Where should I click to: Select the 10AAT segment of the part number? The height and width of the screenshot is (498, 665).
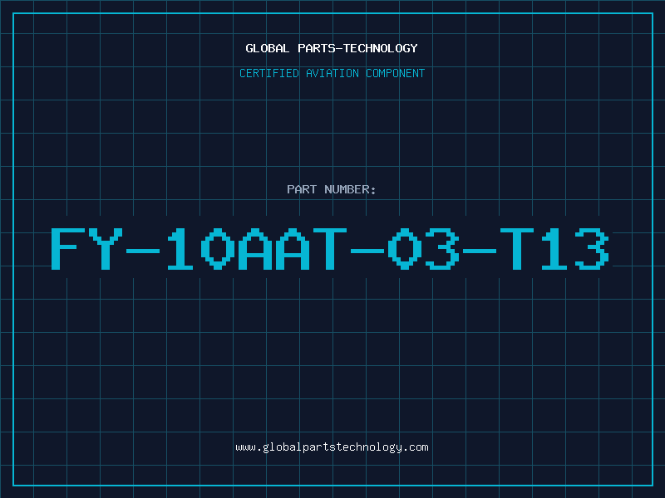(x=257, y=249)
